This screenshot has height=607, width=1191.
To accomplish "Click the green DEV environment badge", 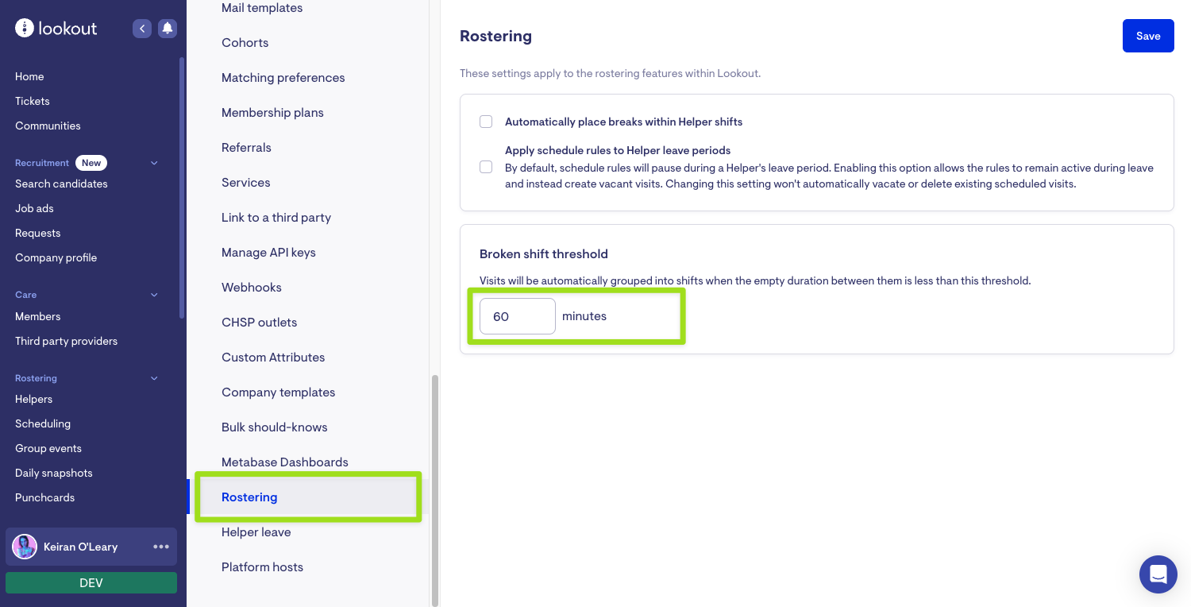I will [x=91, y=582].
